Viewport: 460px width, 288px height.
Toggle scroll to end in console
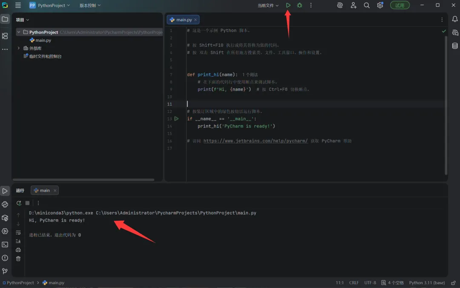coord(18,241)
